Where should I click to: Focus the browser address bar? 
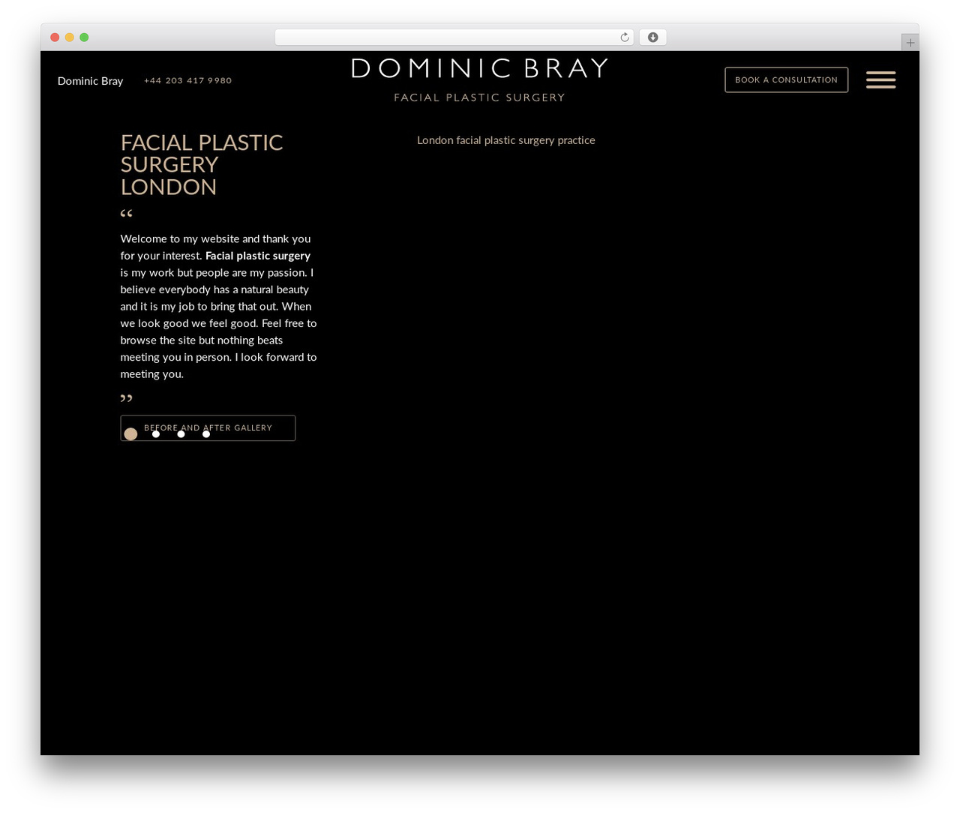tap(454, 37)
